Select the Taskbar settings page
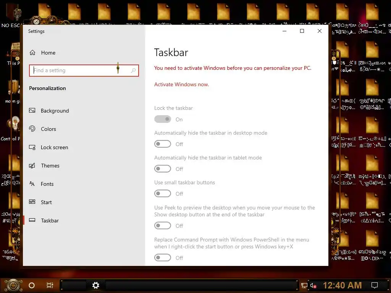Image resolution: width=391 pixels, height=293 pixels. (x=50, y=221)
